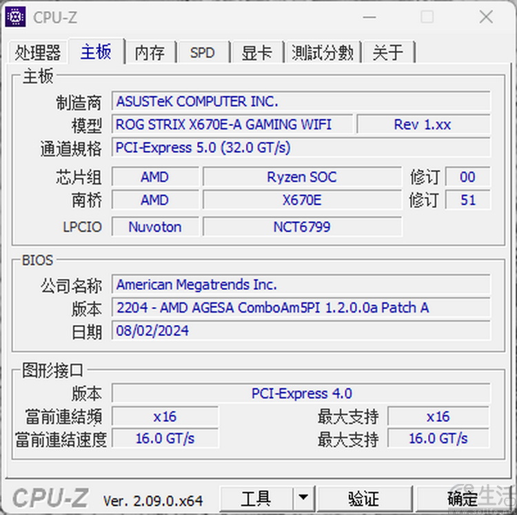Switch to the 处理器 tab

(38, 52)
